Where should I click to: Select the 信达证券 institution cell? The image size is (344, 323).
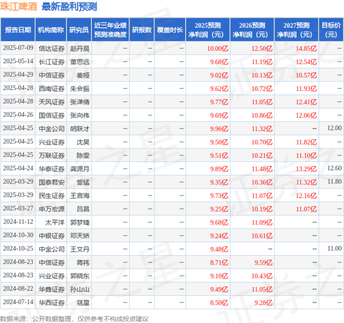[x=52, y=48]
